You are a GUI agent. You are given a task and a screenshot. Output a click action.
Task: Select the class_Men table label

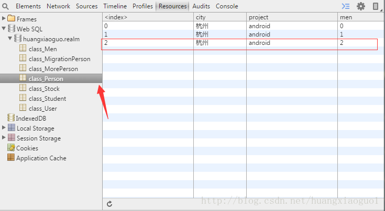tap(43, 49)
